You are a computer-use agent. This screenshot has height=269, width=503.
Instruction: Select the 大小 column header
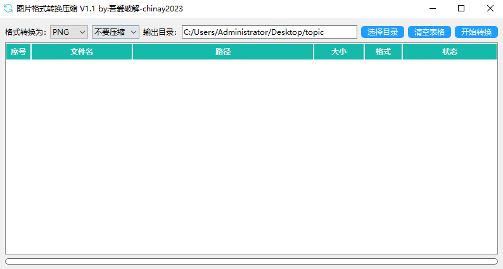pos(339,52)
